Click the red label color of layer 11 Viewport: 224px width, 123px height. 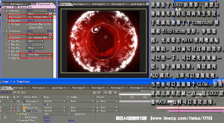point(14,108)
